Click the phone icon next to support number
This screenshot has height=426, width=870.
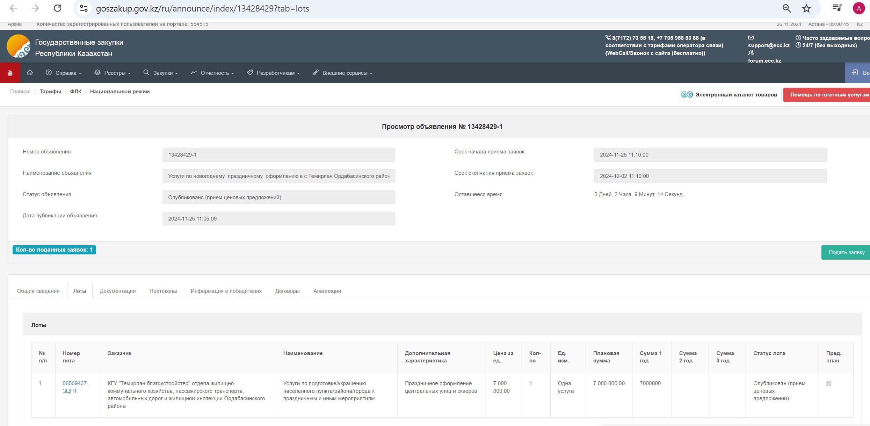(608, 37)
